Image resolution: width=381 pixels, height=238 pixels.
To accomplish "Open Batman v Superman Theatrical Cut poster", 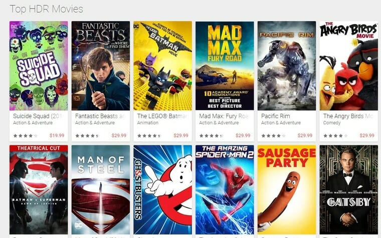I will coord(39,190).
